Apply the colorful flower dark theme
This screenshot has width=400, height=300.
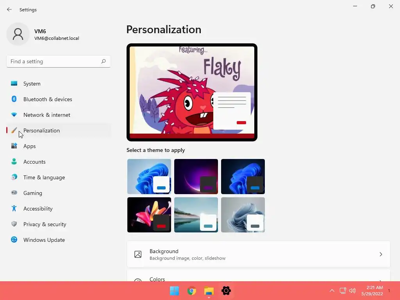click(149, 215)
